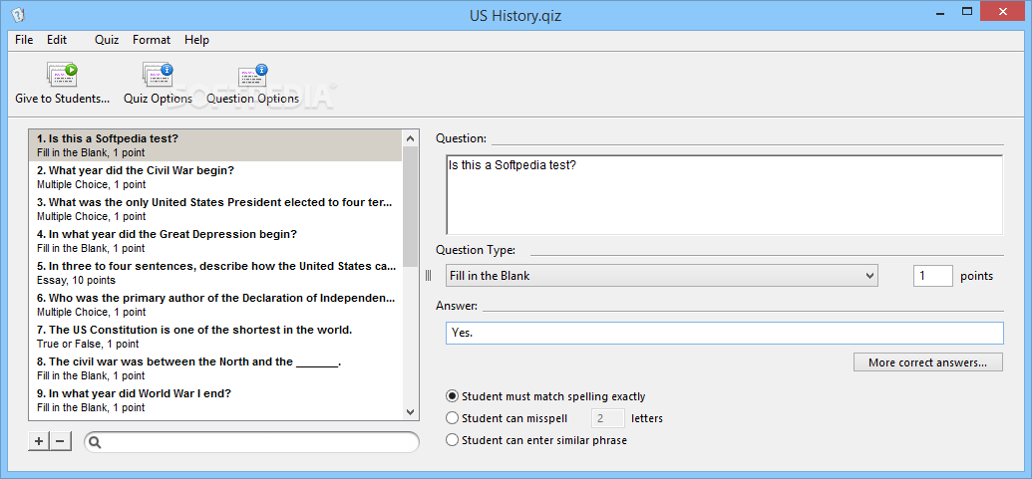This screenshot has width=1032, height=479.
Task: Click the Answer field containing Yes.
Action: click(x=725, y=334)
